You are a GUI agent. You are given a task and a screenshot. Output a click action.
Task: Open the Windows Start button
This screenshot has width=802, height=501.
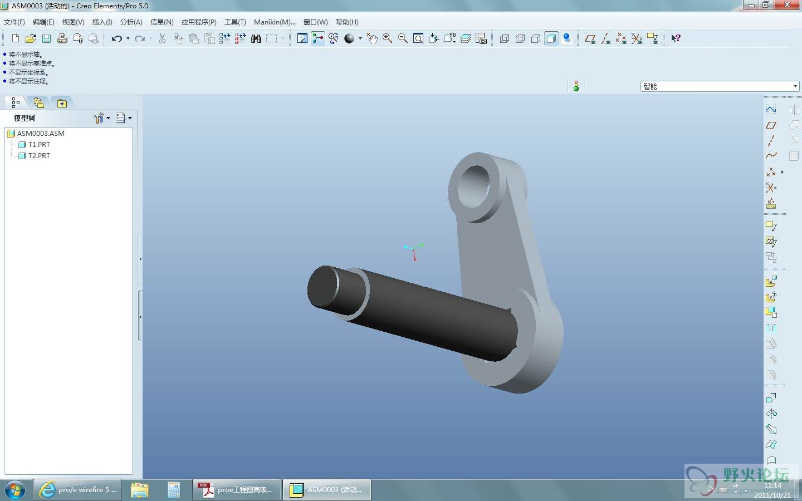tap(15, 490)
